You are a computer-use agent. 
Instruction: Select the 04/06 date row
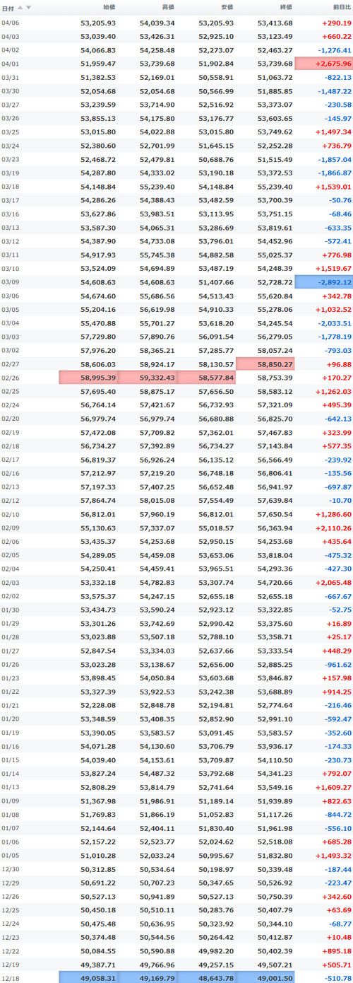[176, 23]
